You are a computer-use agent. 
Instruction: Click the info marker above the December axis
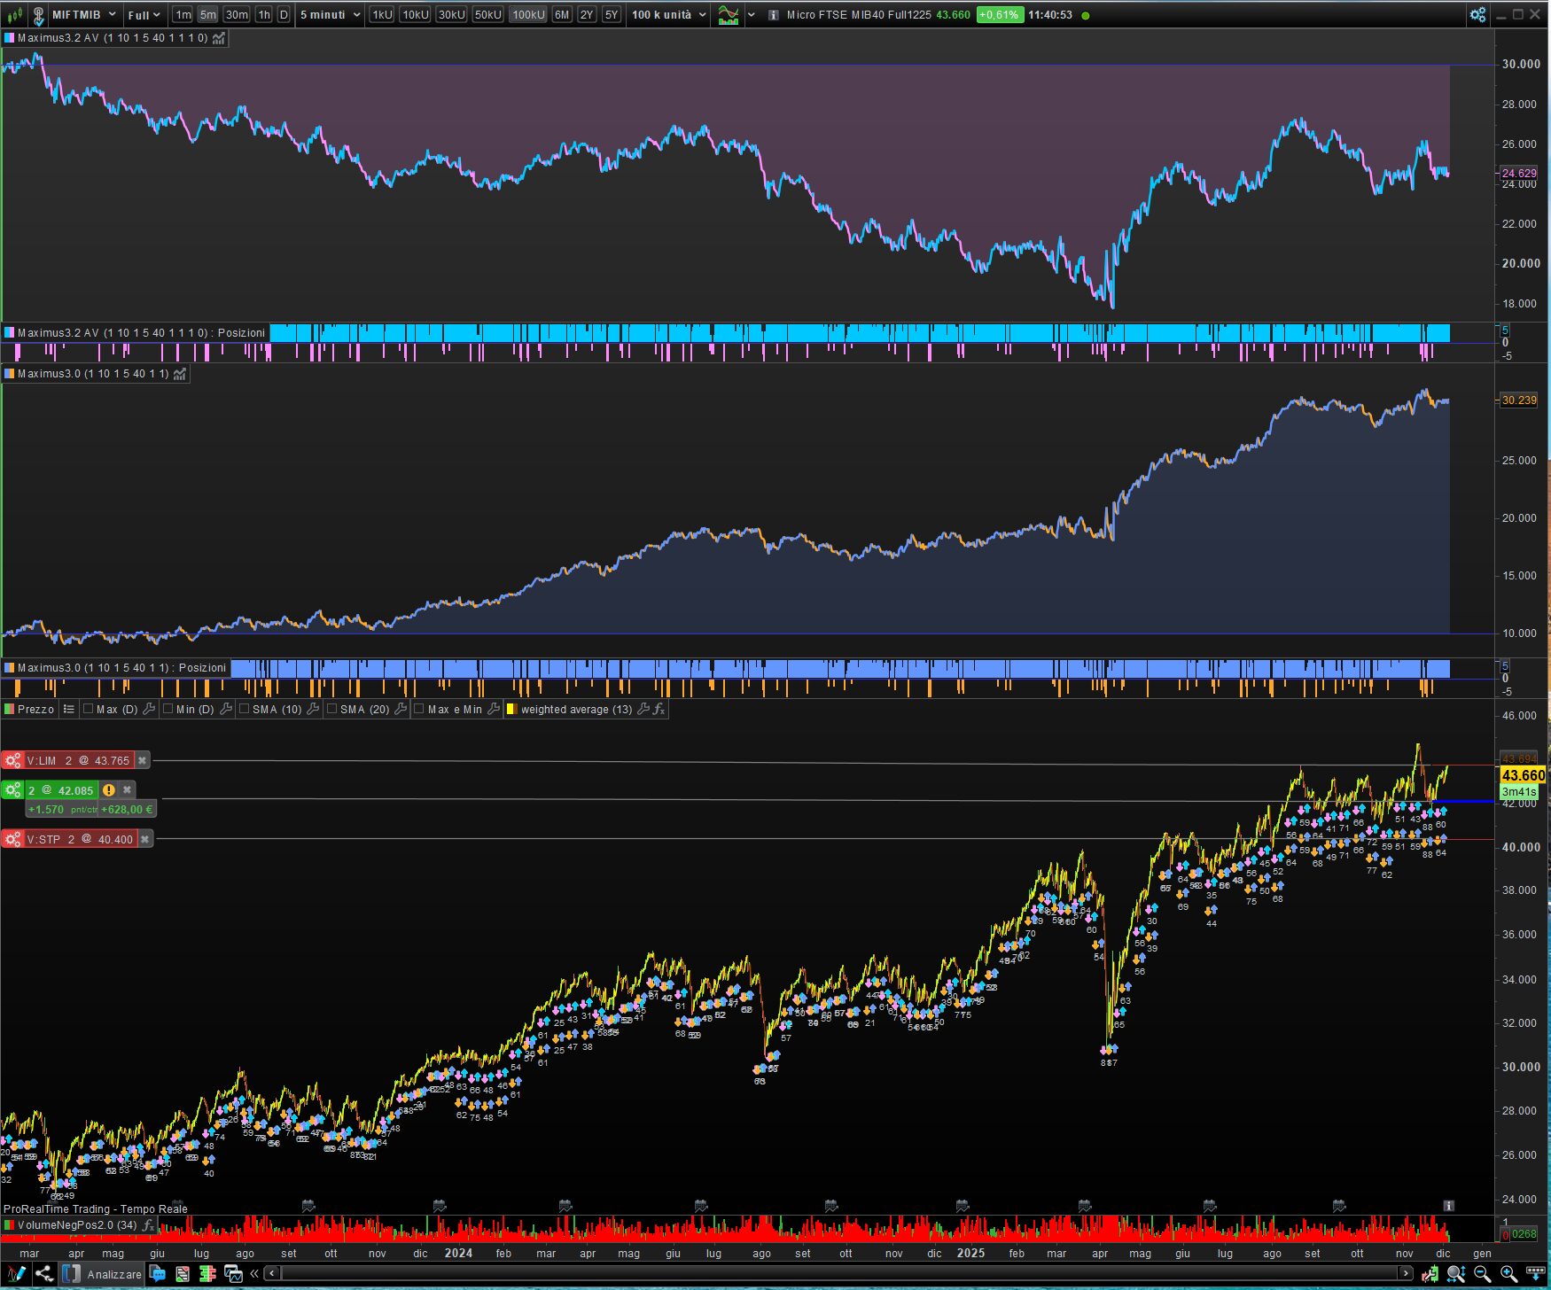[x=1448, y=1206]
